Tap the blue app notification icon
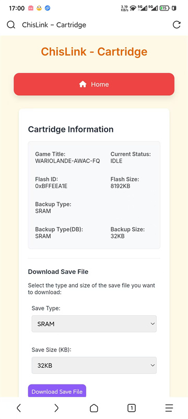 point(48,8)
